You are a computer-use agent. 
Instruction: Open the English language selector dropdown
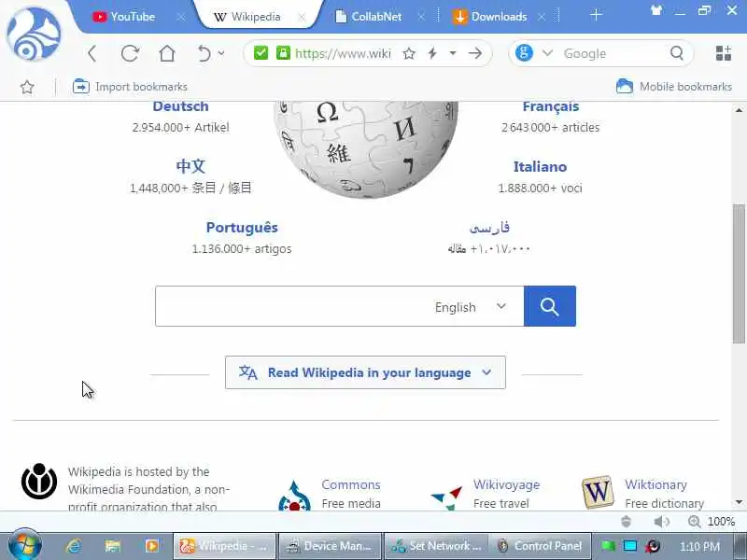pos(471,307)
